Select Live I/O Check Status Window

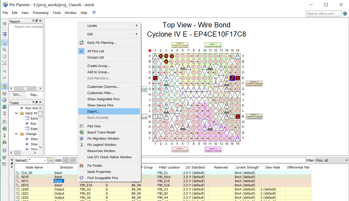[x=110, y=157]
